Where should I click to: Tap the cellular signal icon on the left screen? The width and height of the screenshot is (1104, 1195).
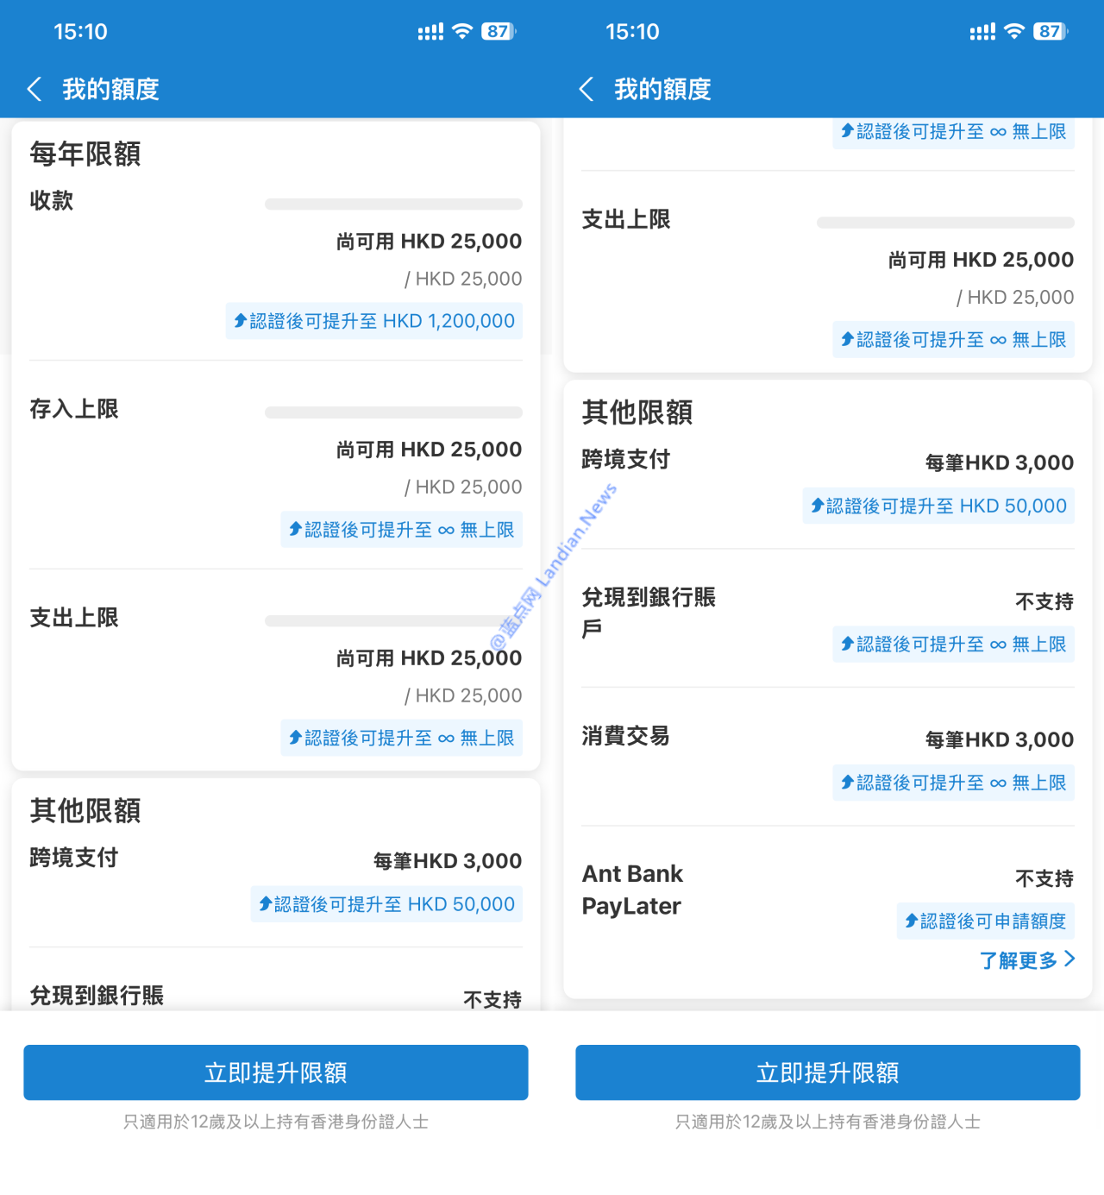(430, 32)
